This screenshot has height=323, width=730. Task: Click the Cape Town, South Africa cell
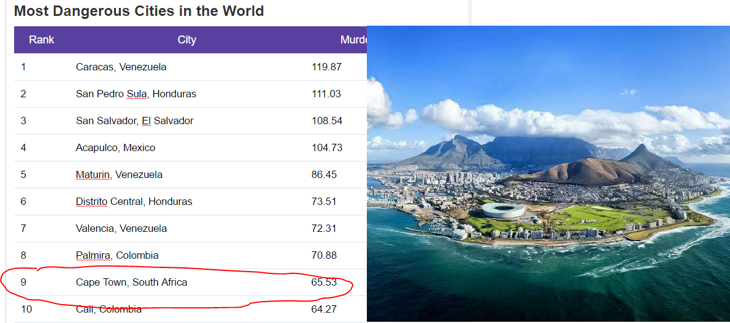(x=132, y=282)
